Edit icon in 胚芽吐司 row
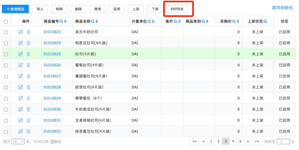Screen dimensions: 299x150 (x=20, y=87)
